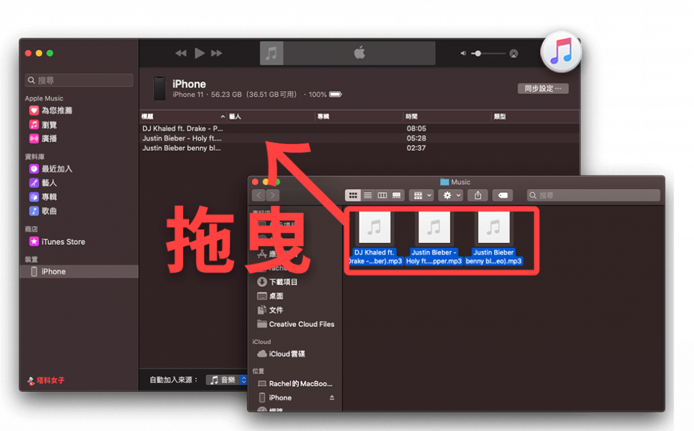Sort by the 類型 column header

point(535,116)
